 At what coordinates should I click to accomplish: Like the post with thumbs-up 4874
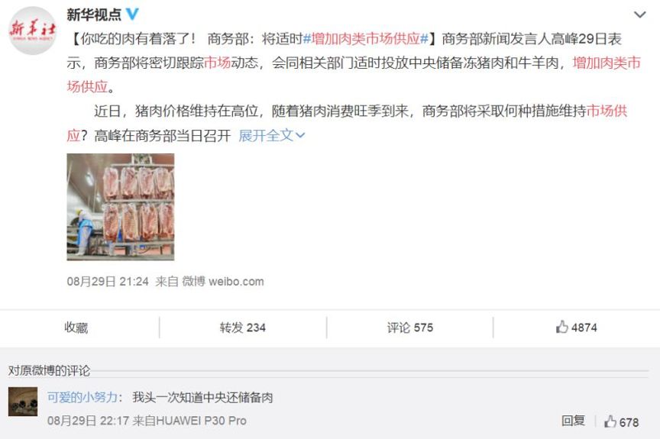[x=576, y=328]
